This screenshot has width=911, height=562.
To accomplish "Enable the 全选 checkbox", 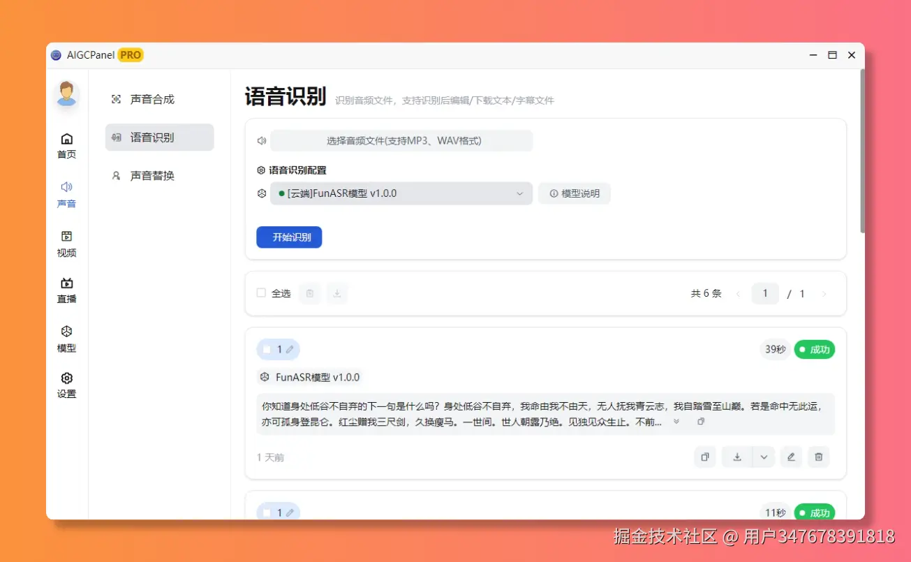I will click(260, 293).
